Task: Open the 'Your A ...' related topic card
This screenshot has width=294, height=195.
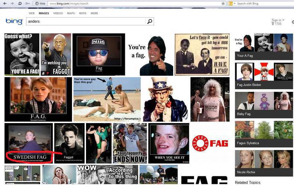Action: pos(264,47)
